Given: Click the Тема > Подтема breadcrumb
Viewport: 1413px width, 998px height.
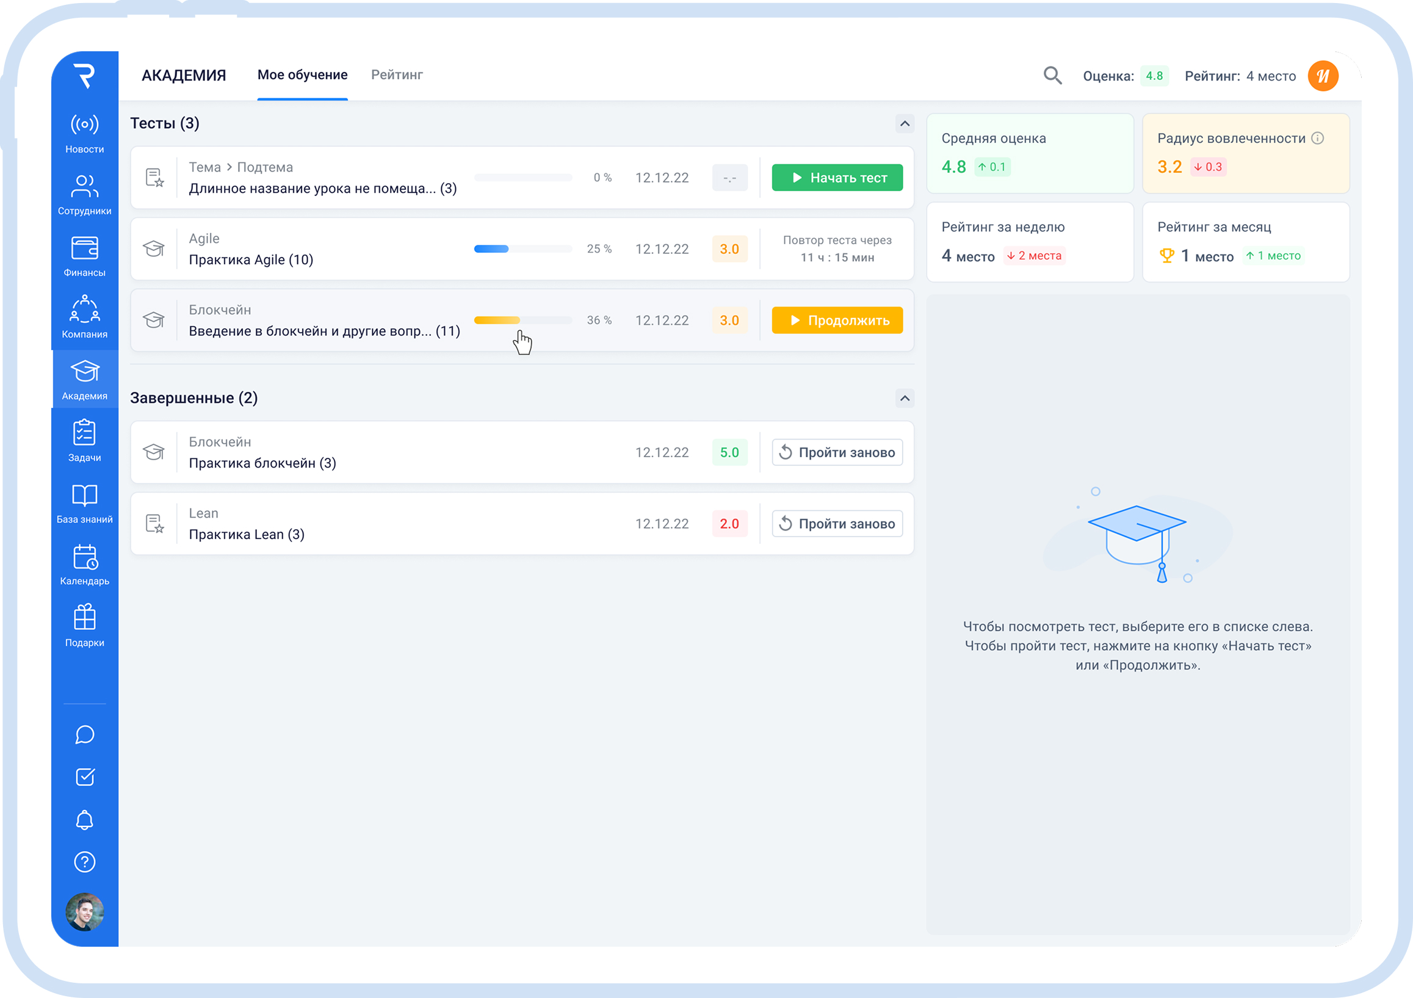Looking at the screenshot, I should tap(240, 167).
